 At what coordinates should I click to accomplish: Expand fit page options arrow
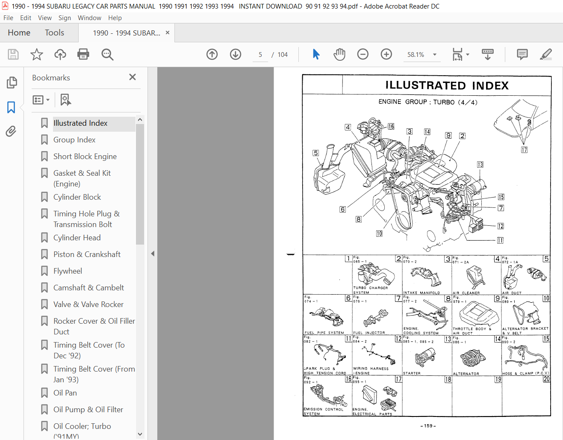[468, 54]
